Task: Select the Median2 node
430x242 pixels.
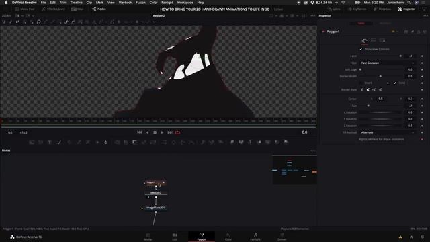Action: pyautogui.click(x=156, y=193)
